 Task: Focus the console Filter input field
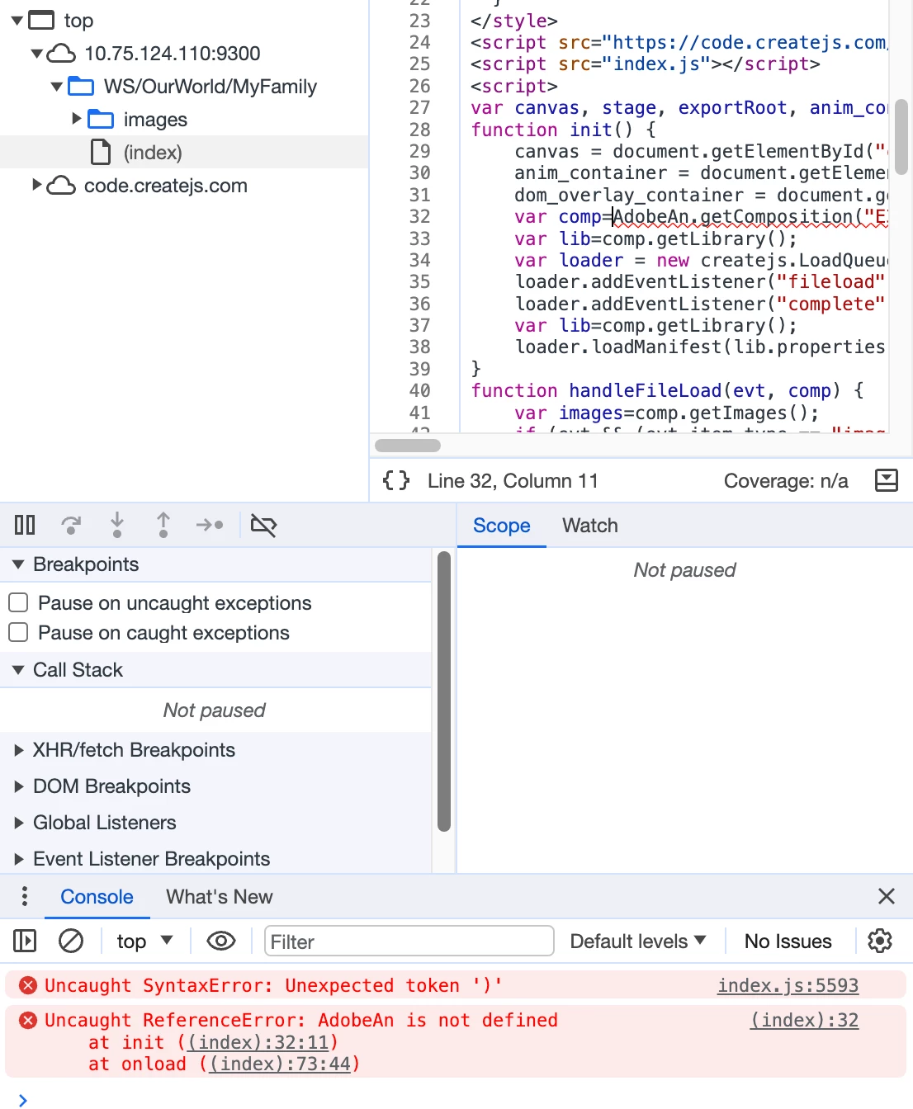pyautogui.click(x=409, y=941)
